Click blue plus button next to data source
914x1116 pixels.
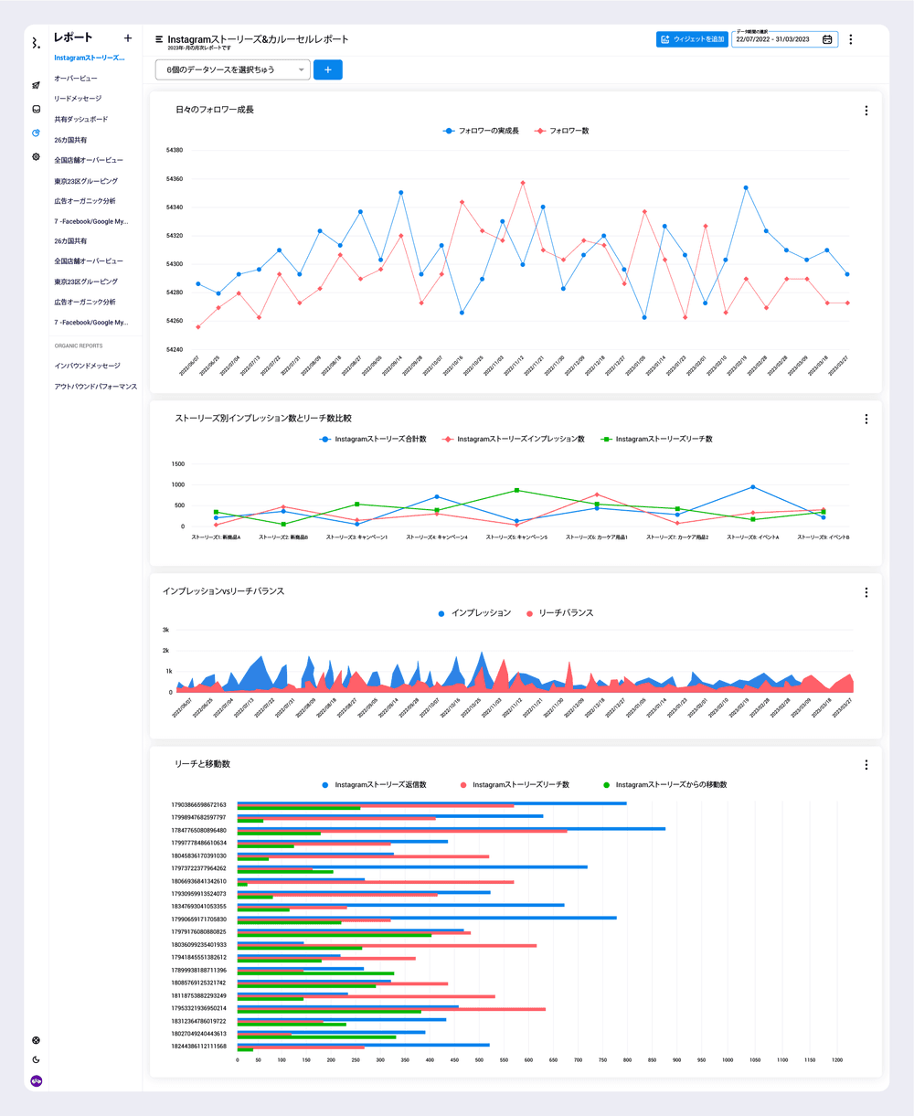tap(328, 69)
